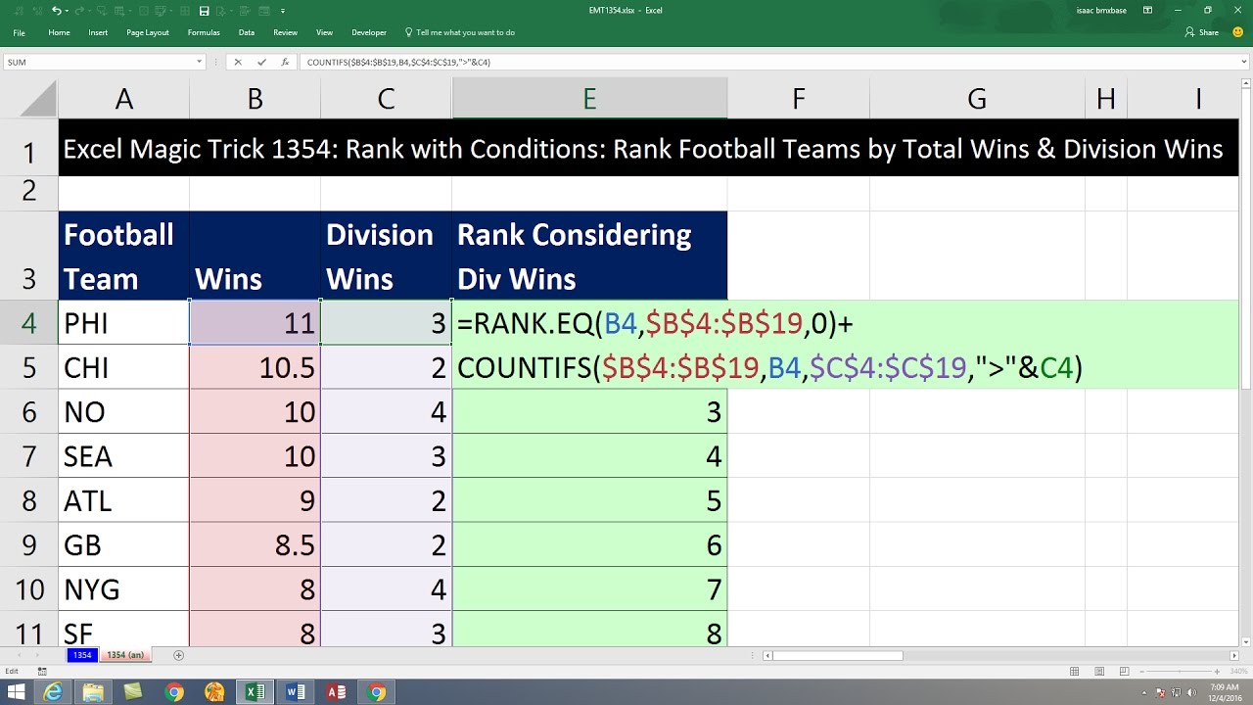Select column A header
The height and width of the screenshot is (705, 1253).
coord(123,98)
